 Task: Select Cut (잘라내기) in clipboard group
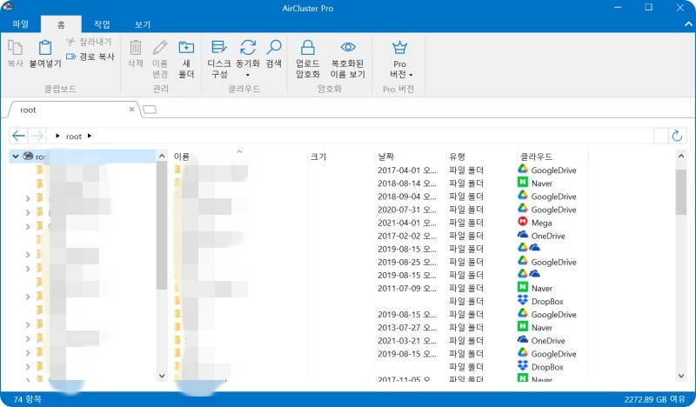click(x=89, y=42)
